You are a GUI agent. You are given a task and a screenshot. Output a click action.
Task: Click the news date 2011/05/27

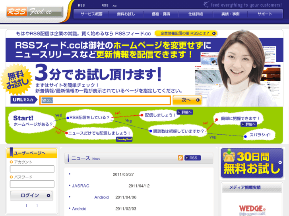123,174
